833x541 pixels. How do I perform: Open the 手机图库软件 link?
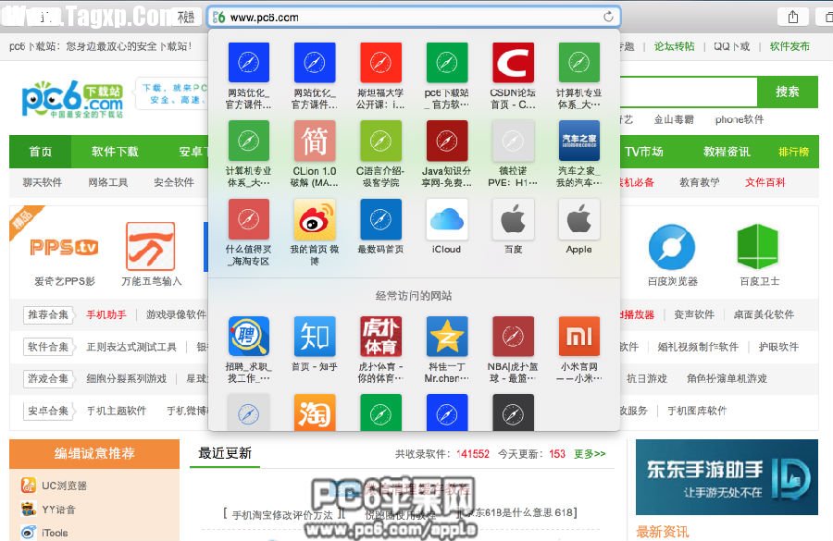pos(697,411)
